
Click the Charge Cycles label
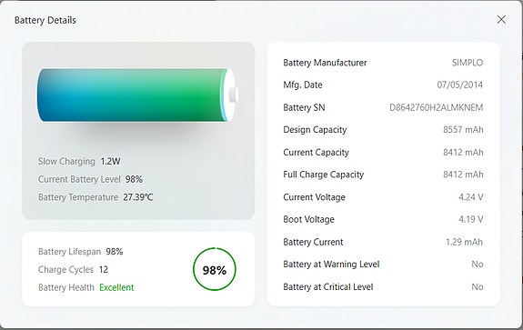pos(65,269)
